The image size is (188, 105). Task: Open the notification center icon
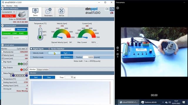coord(184,102)
